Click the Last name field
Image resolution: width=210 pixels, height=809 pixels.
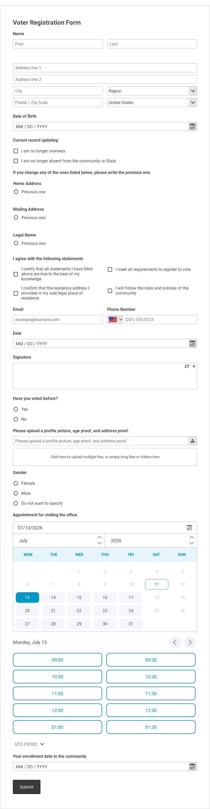(152, 44)
